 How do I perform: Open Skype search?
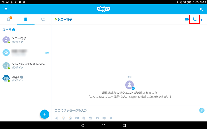click(201, 9)
